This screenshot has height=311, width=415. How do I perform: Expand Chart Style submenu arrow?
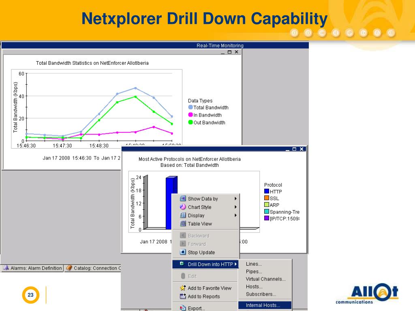[235, 207]
